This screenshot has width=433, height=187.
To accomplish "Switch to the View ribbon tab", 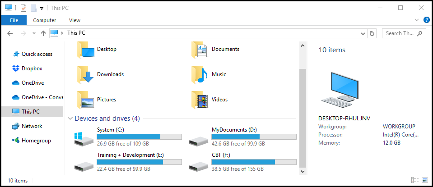I will pos(74,20).
